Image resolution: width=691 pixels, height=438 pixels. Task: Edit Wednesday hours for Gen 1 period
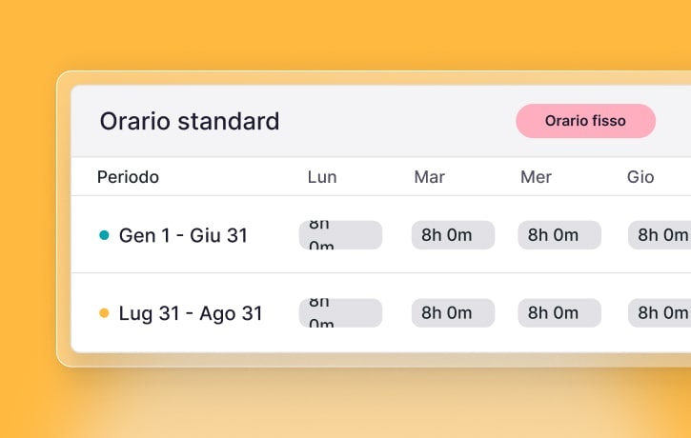[x=559, y=235]
